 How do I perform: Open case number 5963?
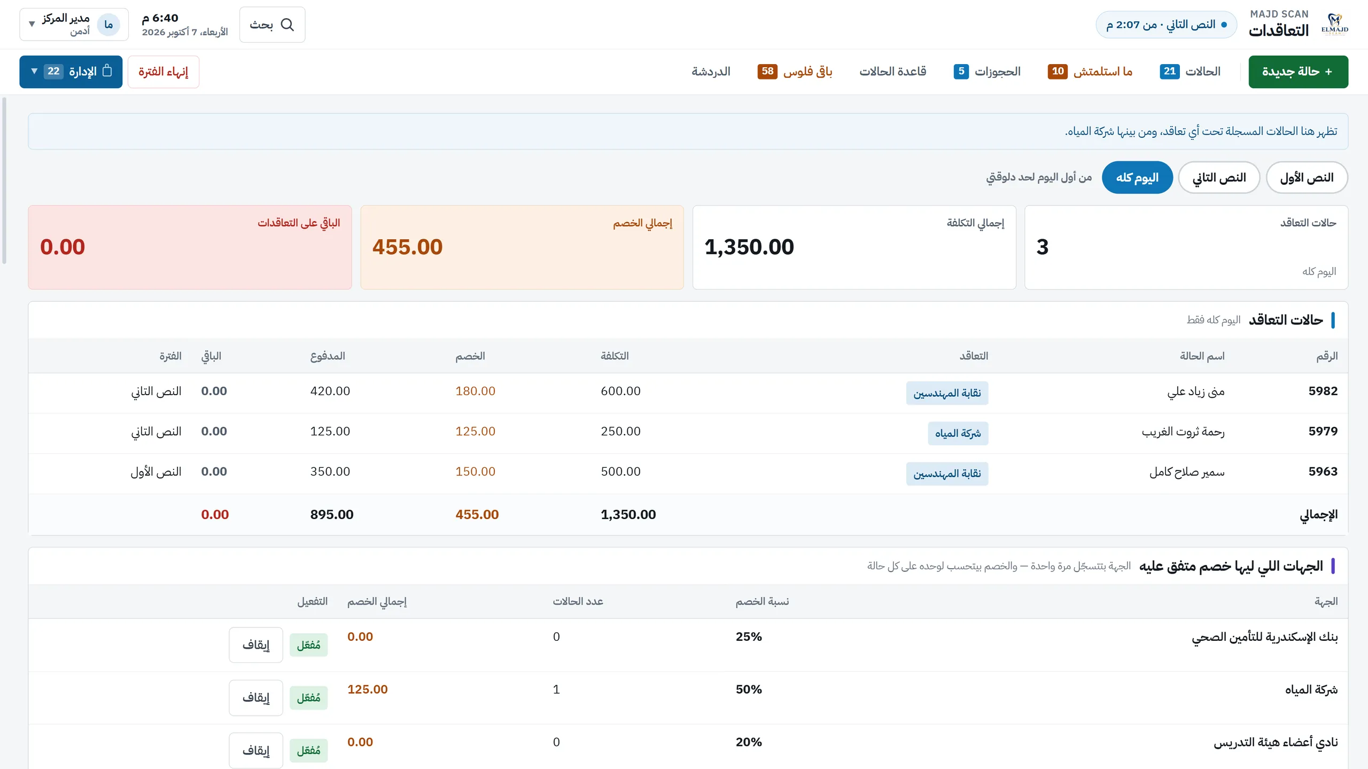1323,472
